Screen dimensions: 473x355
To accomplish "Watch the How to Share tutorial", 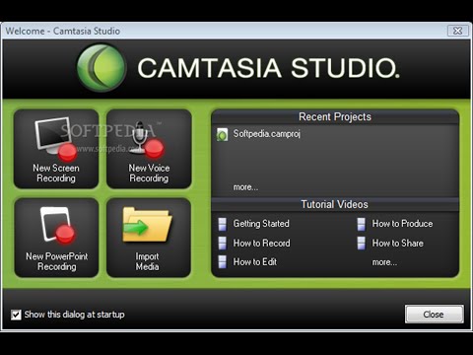I will click(x=397, y=243).
